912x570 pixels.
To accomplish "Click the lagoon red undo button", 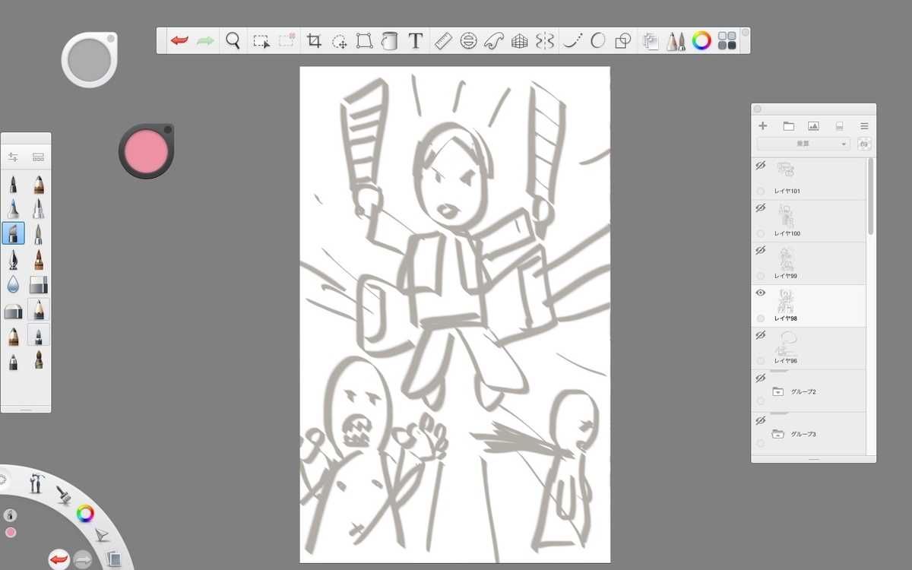I will tap(59, 560).
